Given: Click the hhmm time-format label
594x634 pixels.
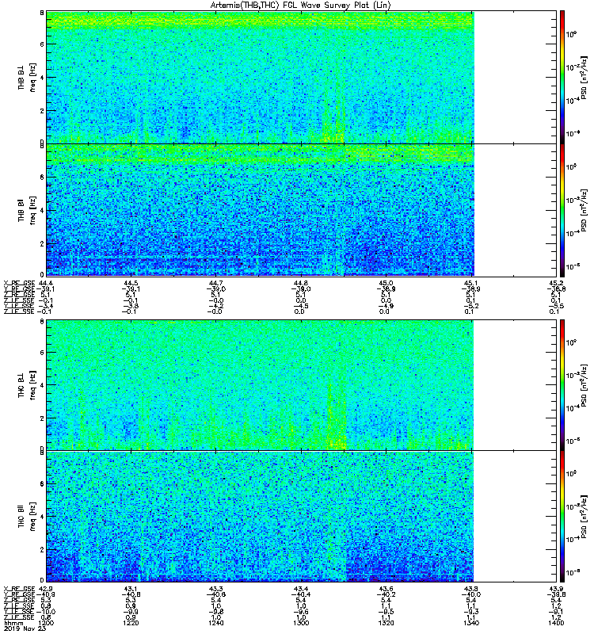Looking at the screenshot, I should pos(13,623).
